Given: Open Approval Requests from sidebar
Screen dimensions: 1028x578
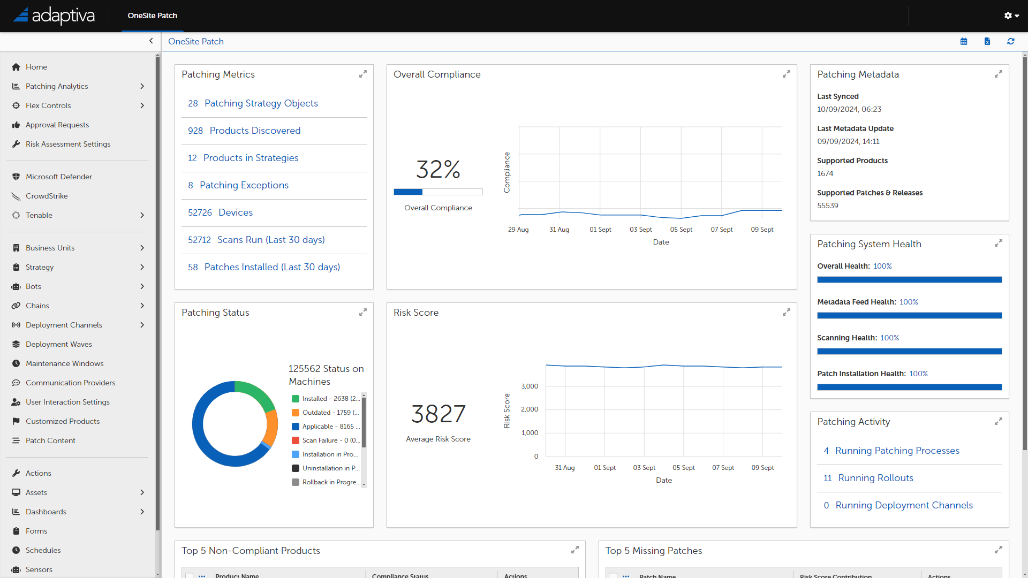Looking at the screenshot, I should pos(57,125).
